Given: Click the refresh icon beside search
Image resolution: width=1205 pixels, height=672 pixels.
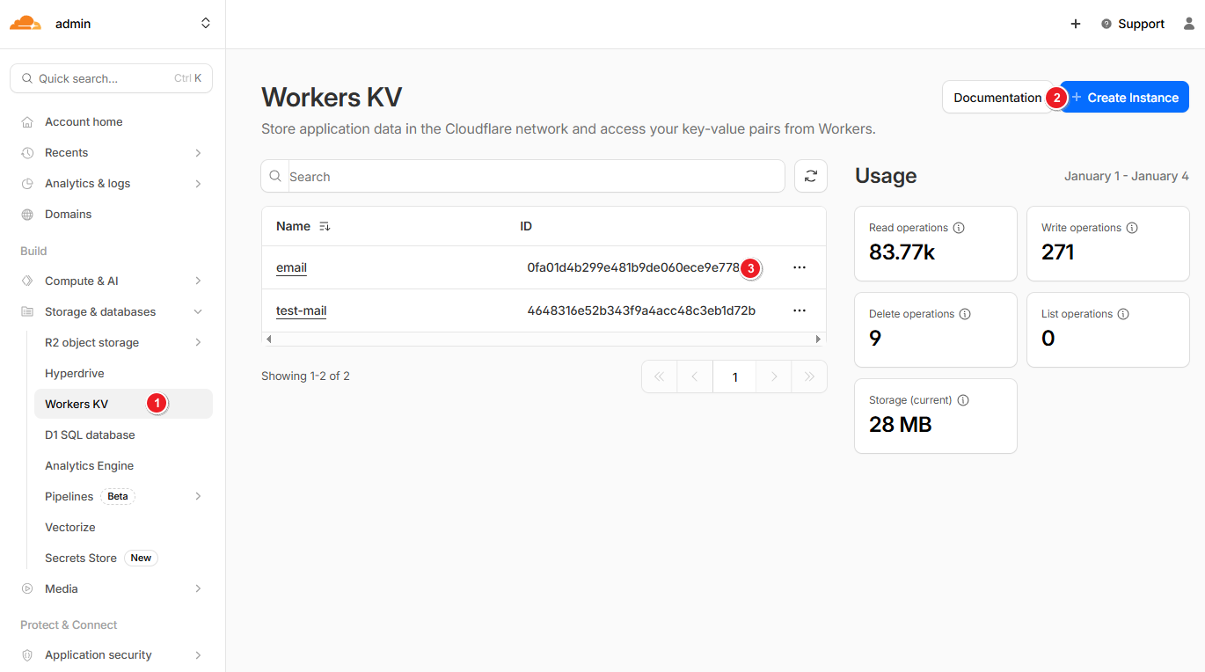Looking at the screenshot, I should [810, 176].
